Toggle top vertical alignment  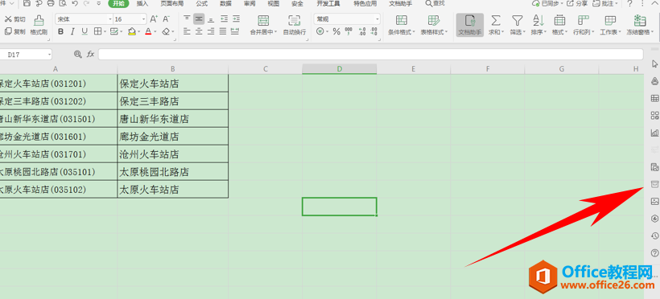pos(187,19)
